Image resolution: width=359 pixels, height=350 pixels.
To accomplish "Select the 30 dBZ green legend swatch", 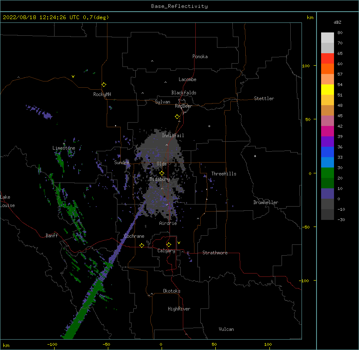I will (327, 173).
